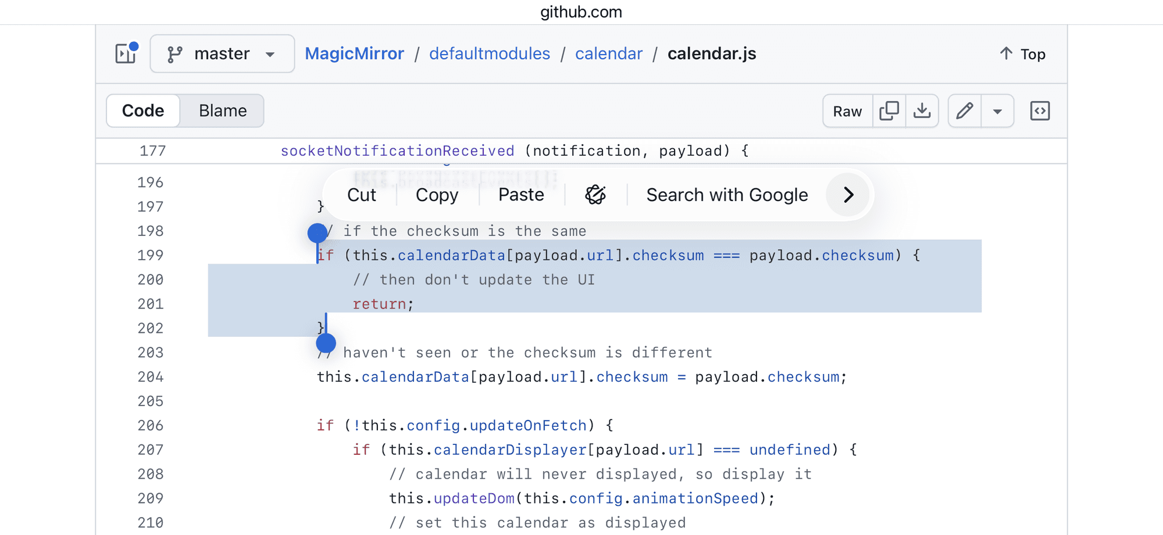Open the master branch dropdown
1163x535 pixels.
(222, 53)
